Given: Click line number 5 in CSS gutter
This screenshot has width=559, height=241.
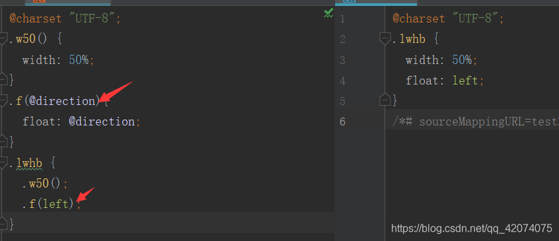Looking at the screenshot, I should 342,101.
